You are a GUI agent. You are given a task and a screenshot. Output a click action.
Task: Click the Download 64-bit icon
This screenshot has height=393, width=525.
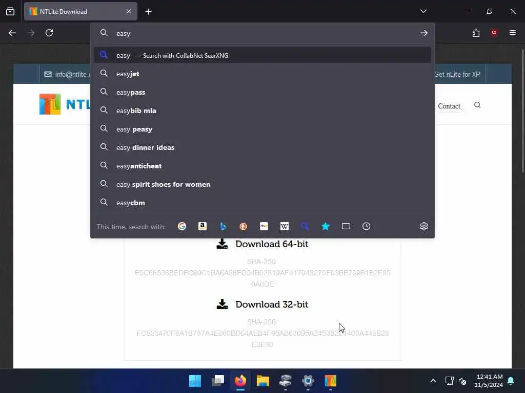click(x=222, y=244)
